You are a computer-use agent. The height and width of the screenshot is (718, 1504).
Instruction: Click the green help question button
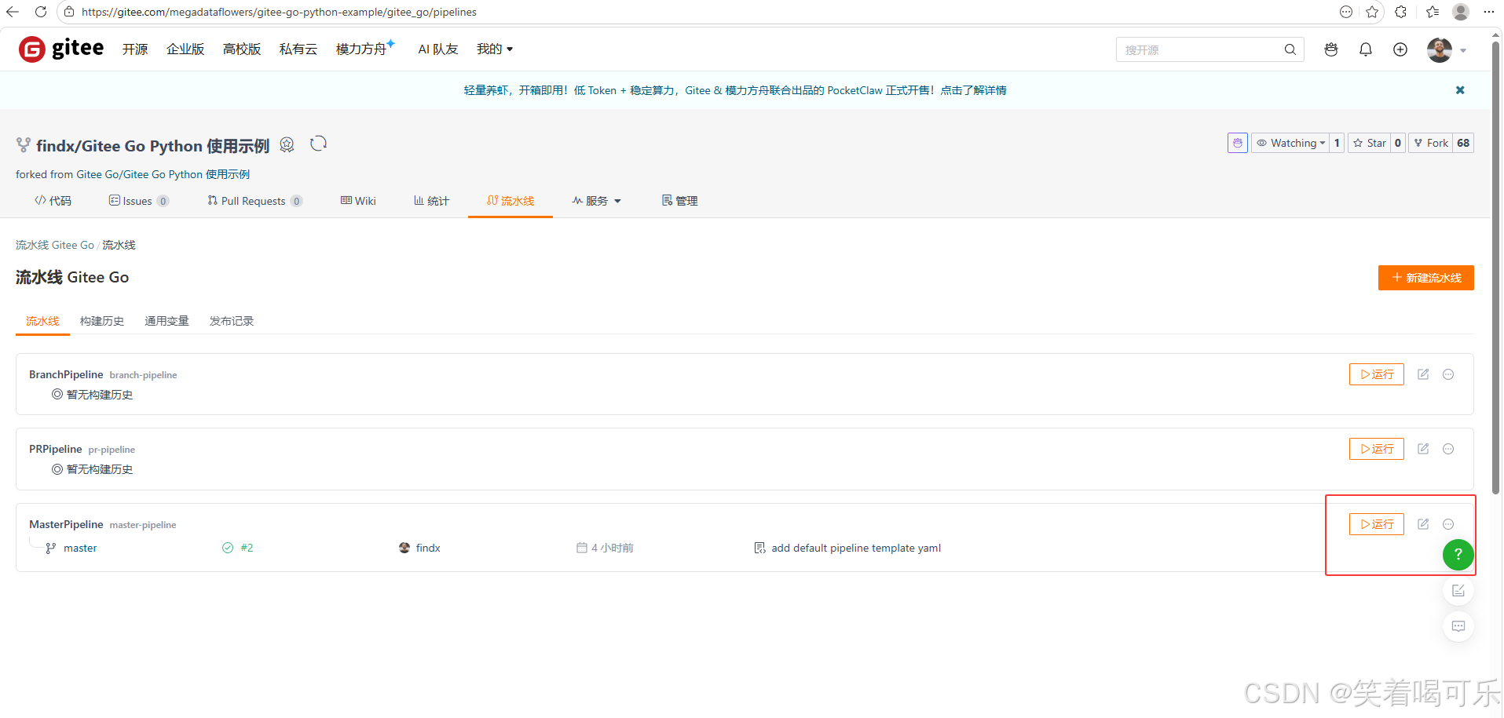click(x=1458, y=554)
